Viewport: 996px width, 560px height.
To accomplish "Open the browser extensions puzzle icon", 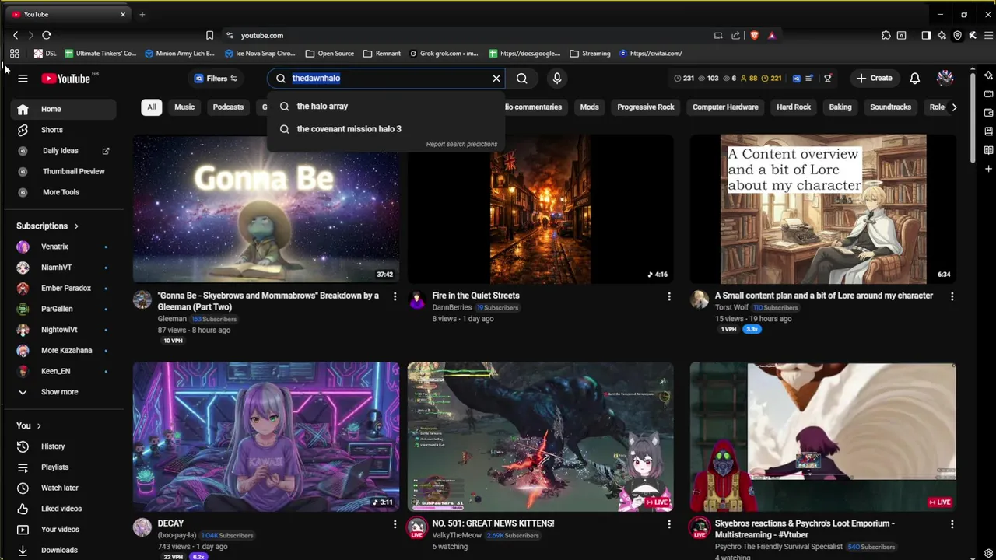I will point(886,35).
